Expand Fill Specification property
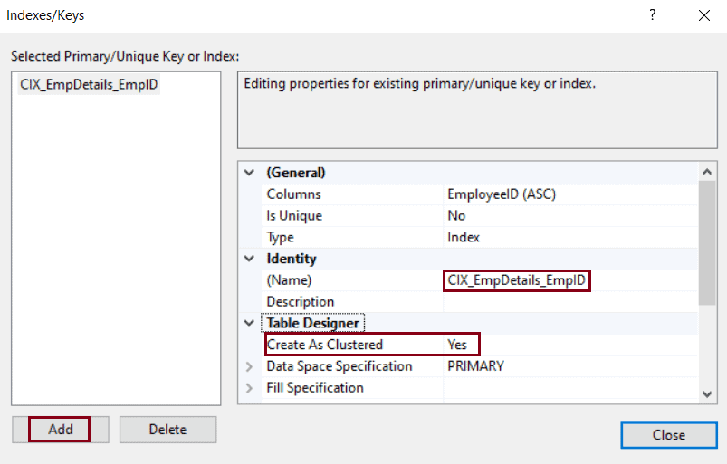 click(x=250, y=388)
